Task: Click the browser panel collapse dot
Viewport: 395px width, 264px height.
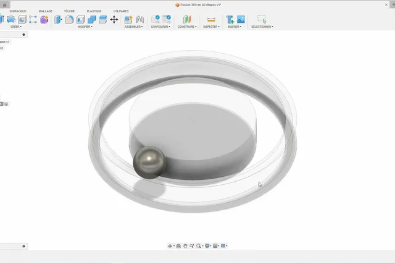Action: [23, 35]
